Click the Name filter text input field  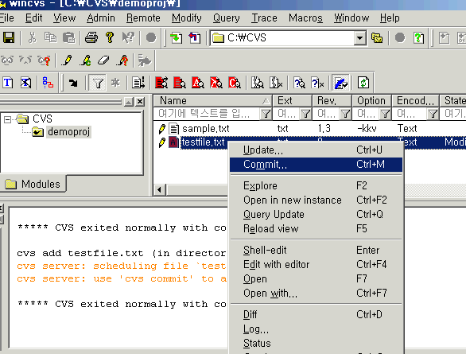coord(207,114)
